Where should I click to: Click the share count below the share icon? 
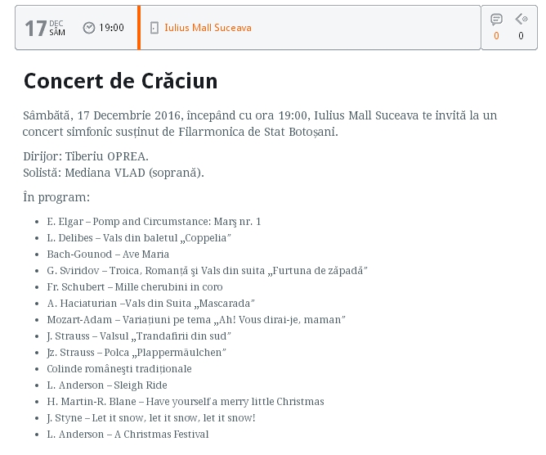(521, 36)
